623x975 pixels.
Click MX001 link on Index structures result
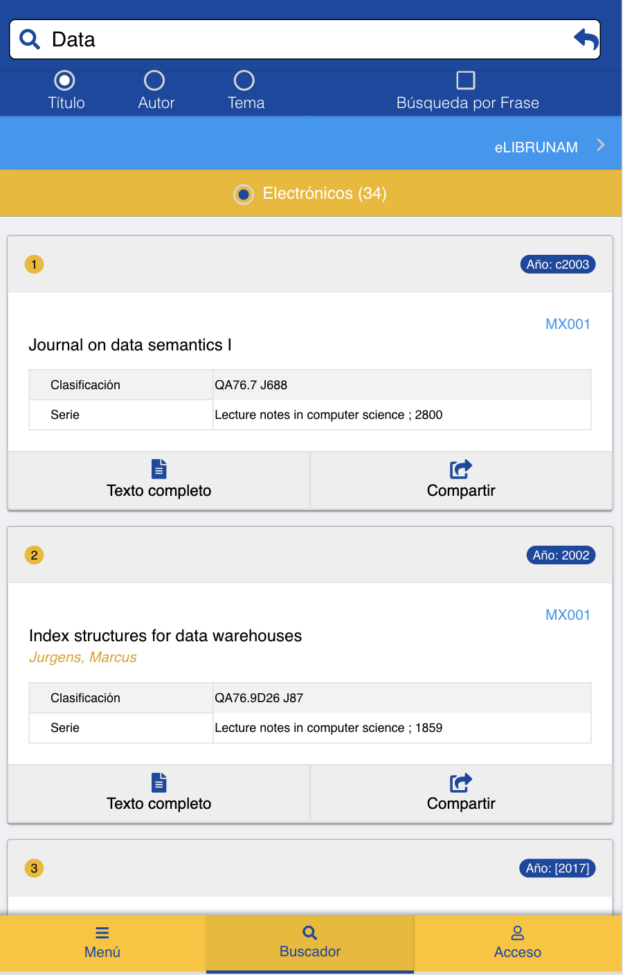pyautogui.click(x=568, y=615)
